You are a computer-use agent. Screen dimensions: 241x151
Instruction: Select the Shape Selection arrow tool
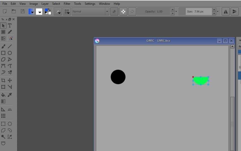3,25
